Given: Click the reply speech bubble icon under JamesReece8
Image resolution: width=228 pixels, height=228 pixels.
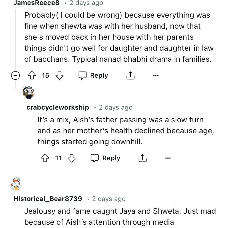Looking at the screenshot, I should click(83, 75).
